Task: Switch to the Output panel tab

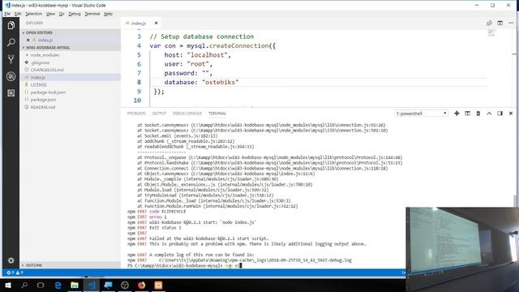Action: pos(159,114)
